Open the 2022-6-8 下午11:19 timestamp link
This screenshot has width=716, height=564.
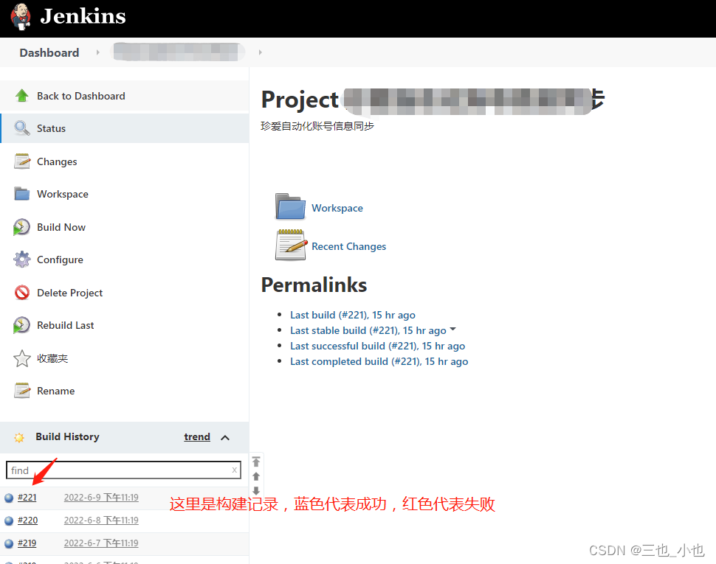[x=101, y=521]
